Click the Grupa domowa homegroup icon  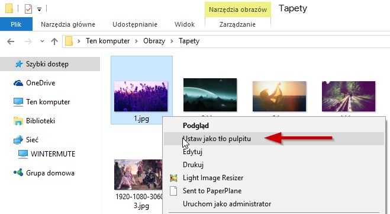[x=18, y=172]
